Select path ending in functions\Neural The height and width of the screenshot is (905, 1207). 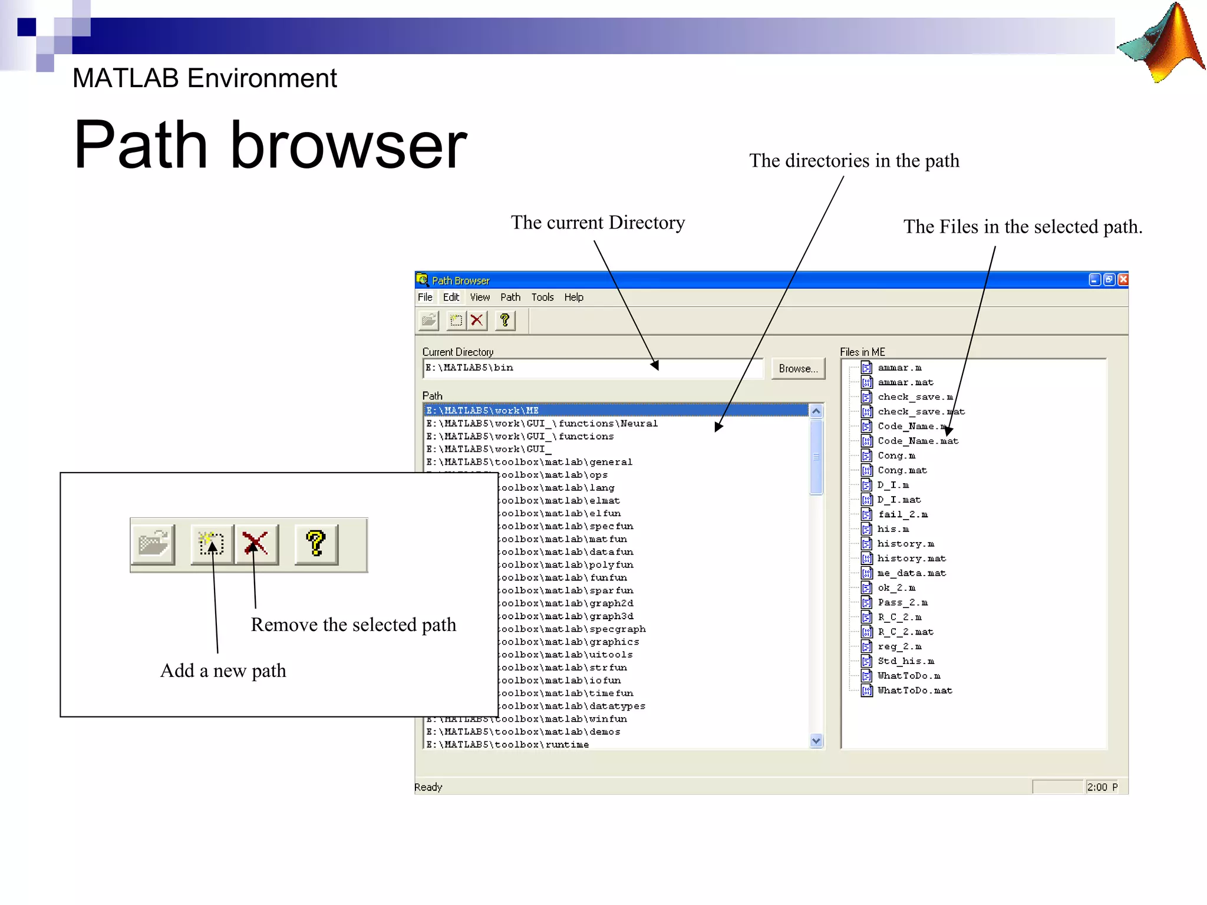coord(616,424)
